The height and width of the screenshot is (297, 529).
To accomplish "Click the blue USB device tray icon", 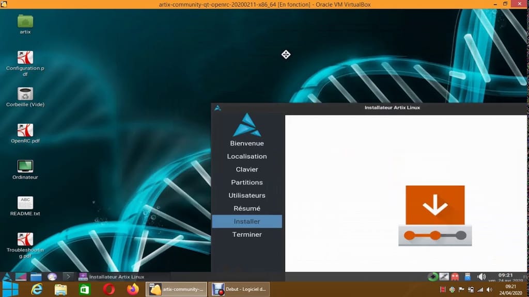I will tap(468, 277).
